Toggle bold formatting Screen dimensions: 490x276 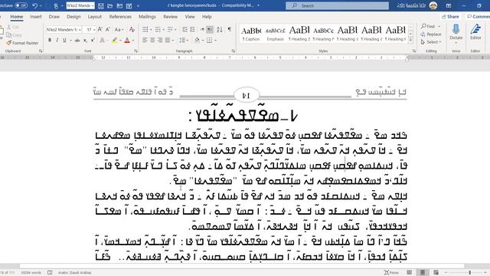pyautogui.click(x=50, y=40)
